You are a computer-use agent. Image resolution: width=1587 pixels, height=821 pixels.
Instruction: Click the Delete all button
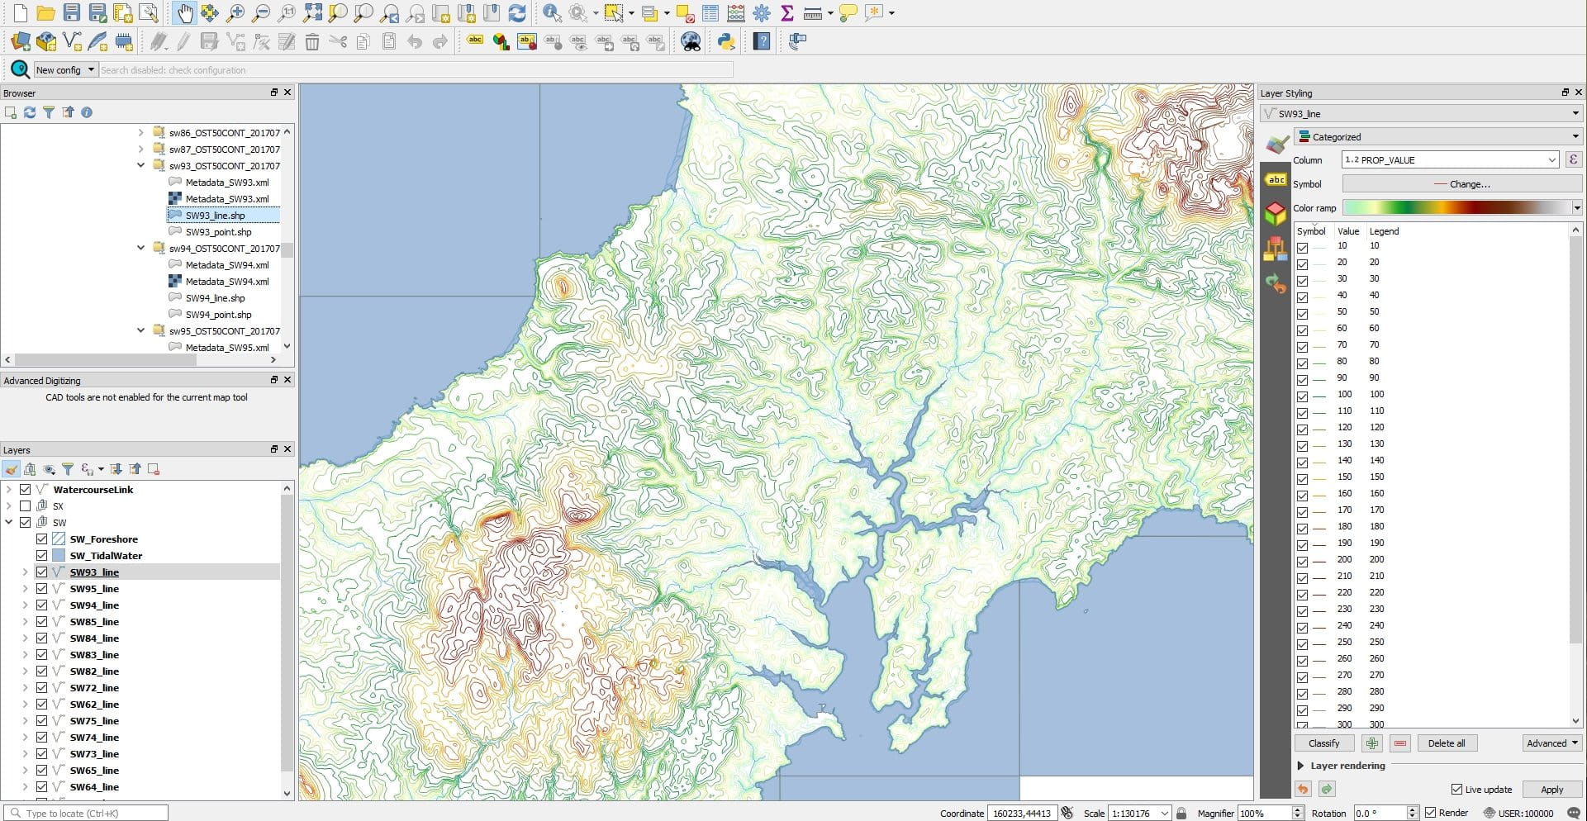tap(1446, 743)
